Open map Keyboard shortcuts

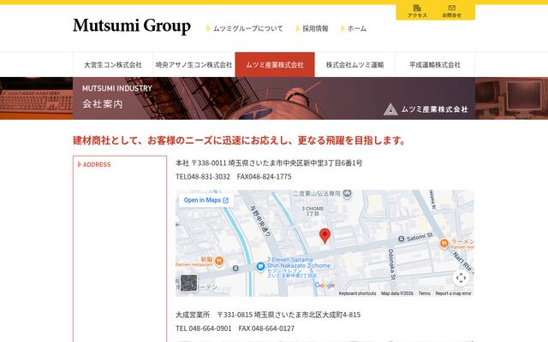357,293
